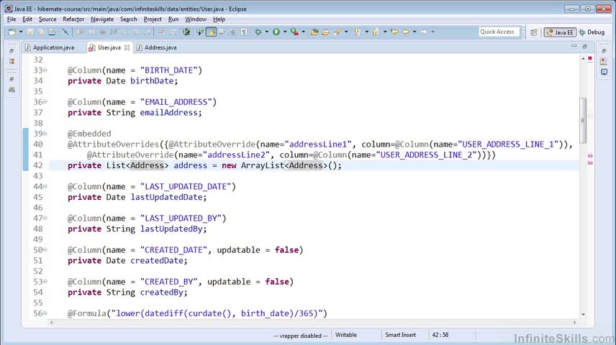The image size is (616, 345).
Task: Open the Next Annotation dropdown arrow
Action: point(366,32)
